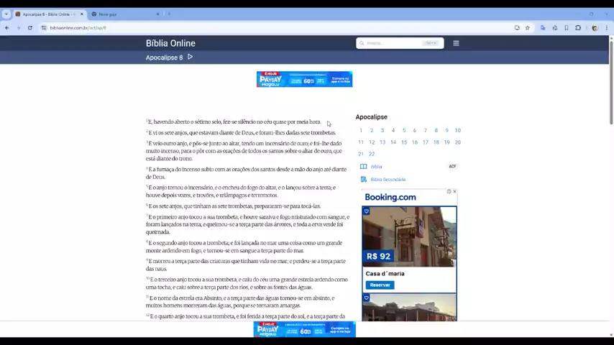Screen dimensions: 614x345
Task: Switch to the second browser tab
Action: click(x=122, y=14)
